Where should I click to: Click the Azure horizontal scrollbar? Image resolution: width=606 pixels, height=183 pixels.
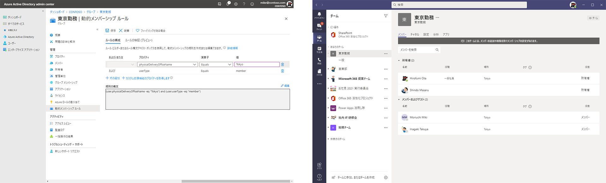pos(235,181)
